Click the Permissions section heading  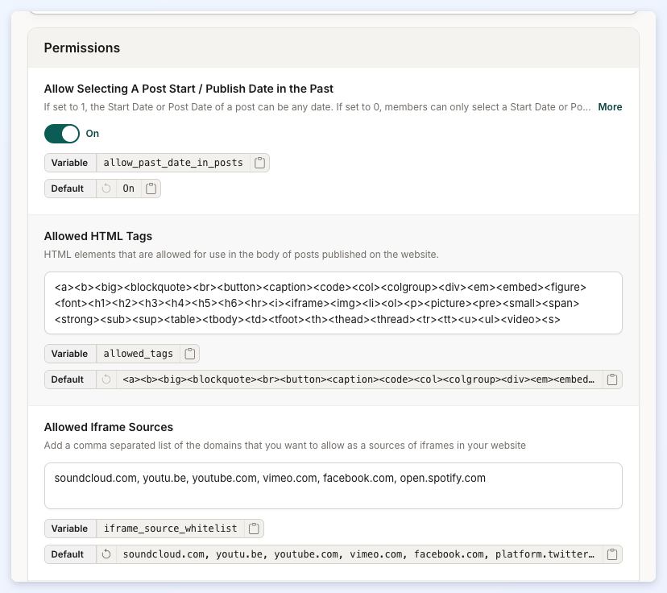coord(82,48)
